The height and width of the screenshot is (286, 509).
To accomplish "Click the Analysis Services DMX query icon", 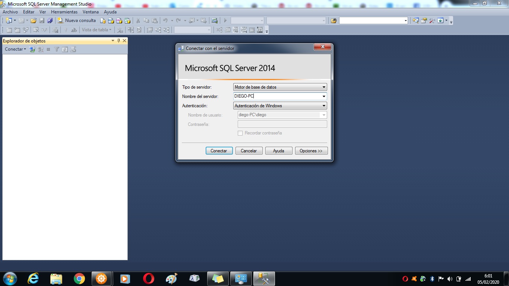I will pos(119,20).
